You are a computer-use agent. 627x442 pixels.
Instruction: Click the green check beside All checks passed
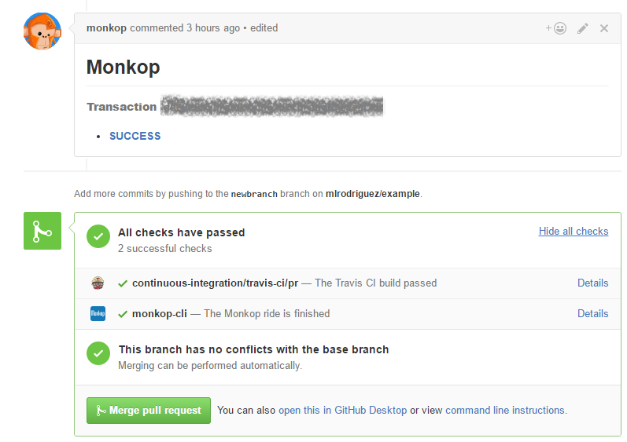pyautogui.click(x=98, y=236)
